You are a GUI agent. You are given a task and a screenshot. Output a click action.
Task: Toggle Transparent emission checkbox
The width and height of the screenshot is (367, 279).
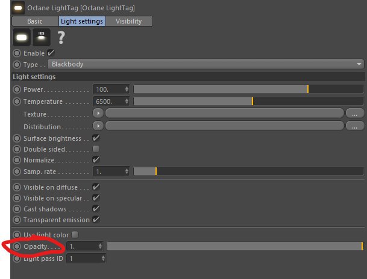[96, 220]
